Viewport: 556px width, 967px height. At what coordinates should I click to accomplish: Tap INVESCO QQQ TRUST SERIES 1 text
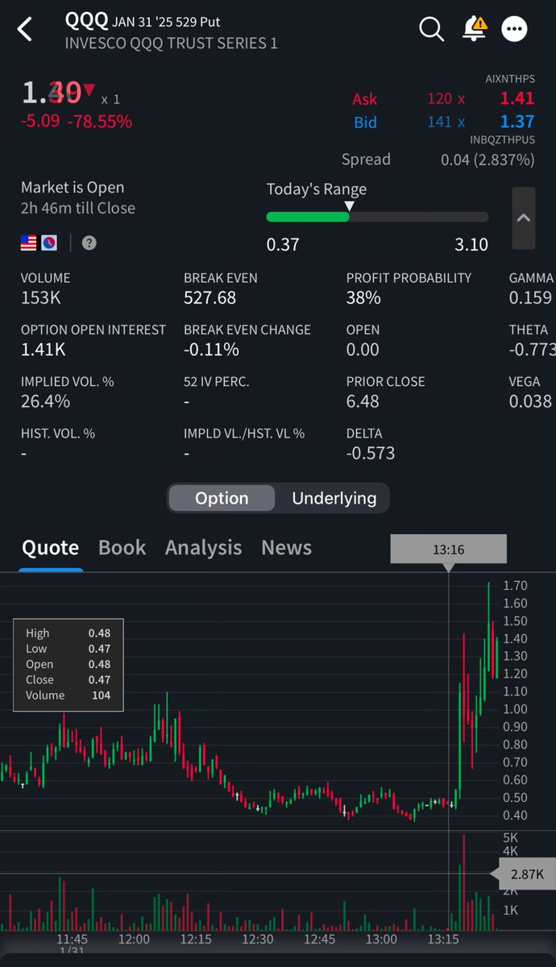tap(171, 44)
